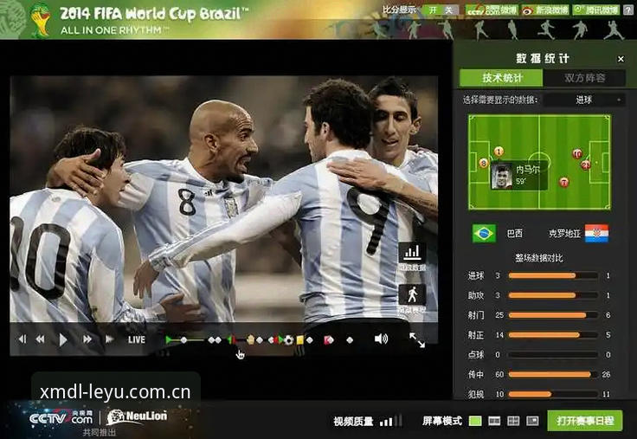Click goal marker 1 on the pitch map

499,152
